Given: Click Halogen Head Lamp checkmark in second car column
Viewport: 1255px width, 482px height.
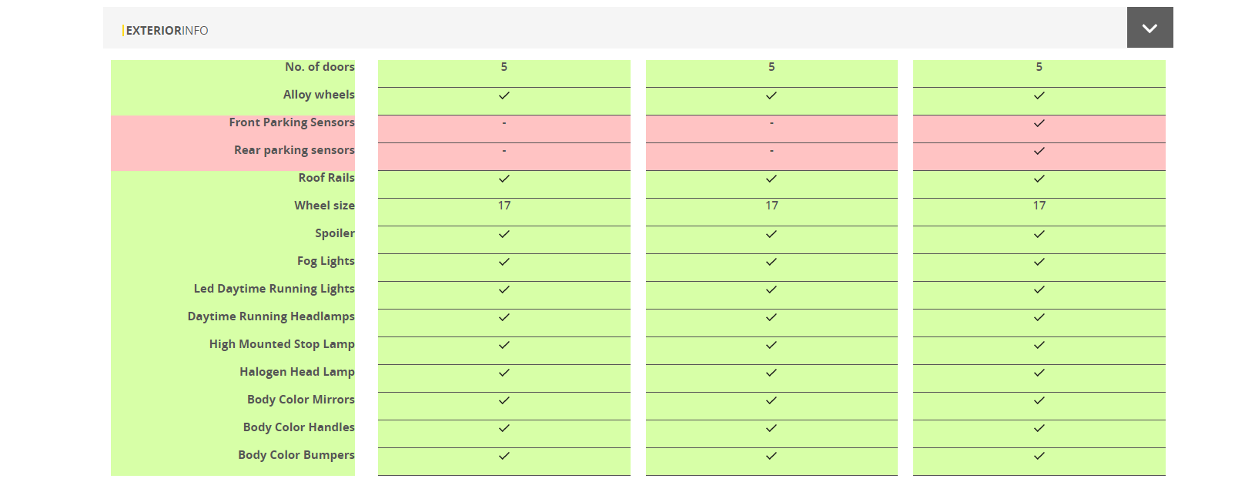Looking at the screenshot, I should point(771,373).
